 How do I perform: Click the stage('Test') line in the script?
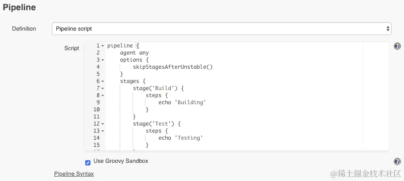click(157, 124)
